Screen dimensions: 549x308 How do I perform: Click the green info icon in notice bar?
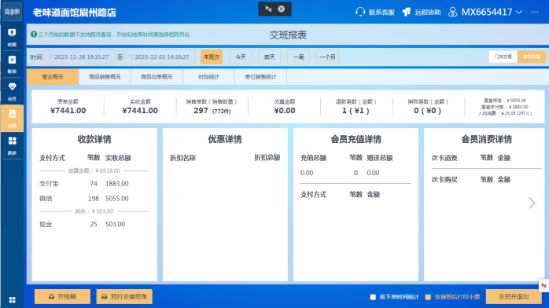pos(34,35)
